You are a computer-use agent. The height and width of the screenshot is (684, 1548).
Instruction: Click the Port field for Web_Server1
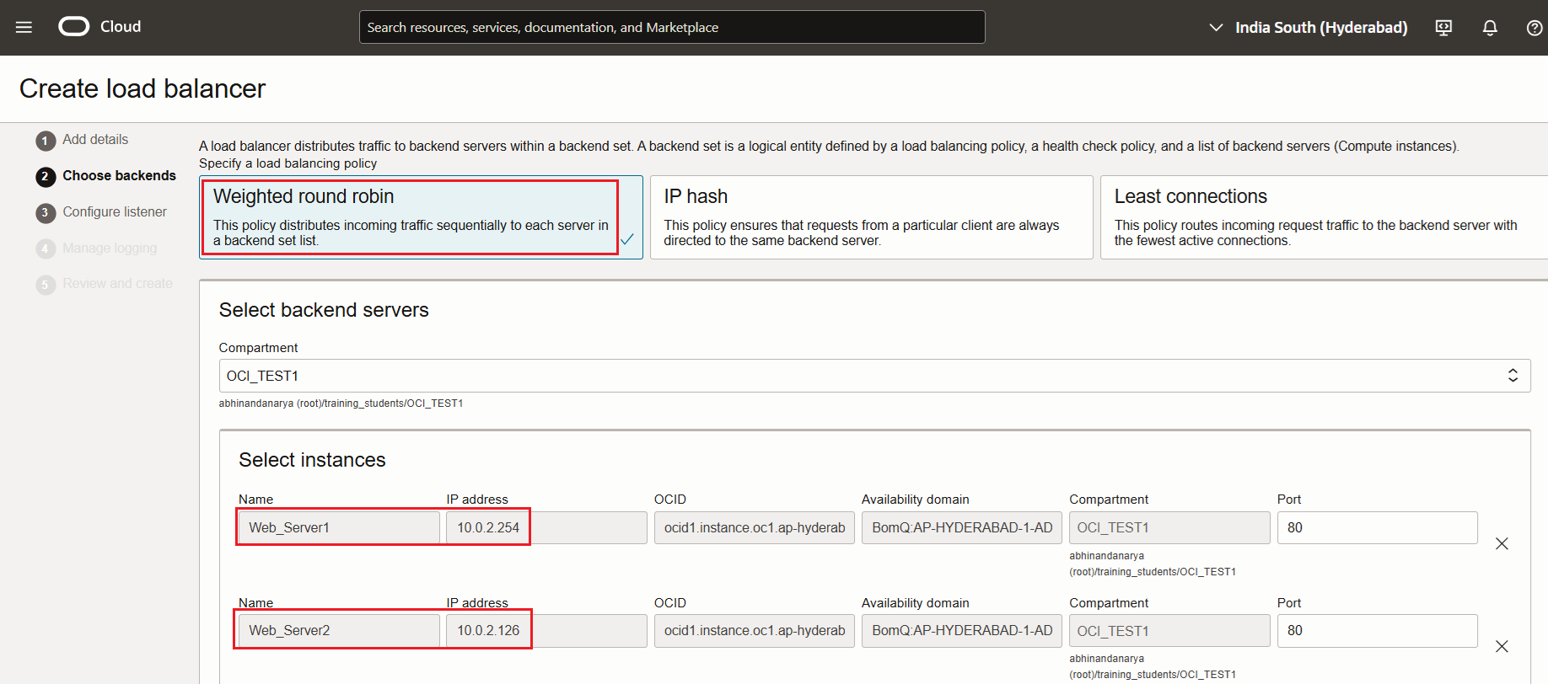1376,528
